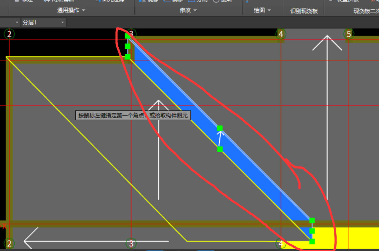The height and width of the screenshot is (251, 379).
Task: Click the 识别现浇板 ribbon group label
Action: 304,11
